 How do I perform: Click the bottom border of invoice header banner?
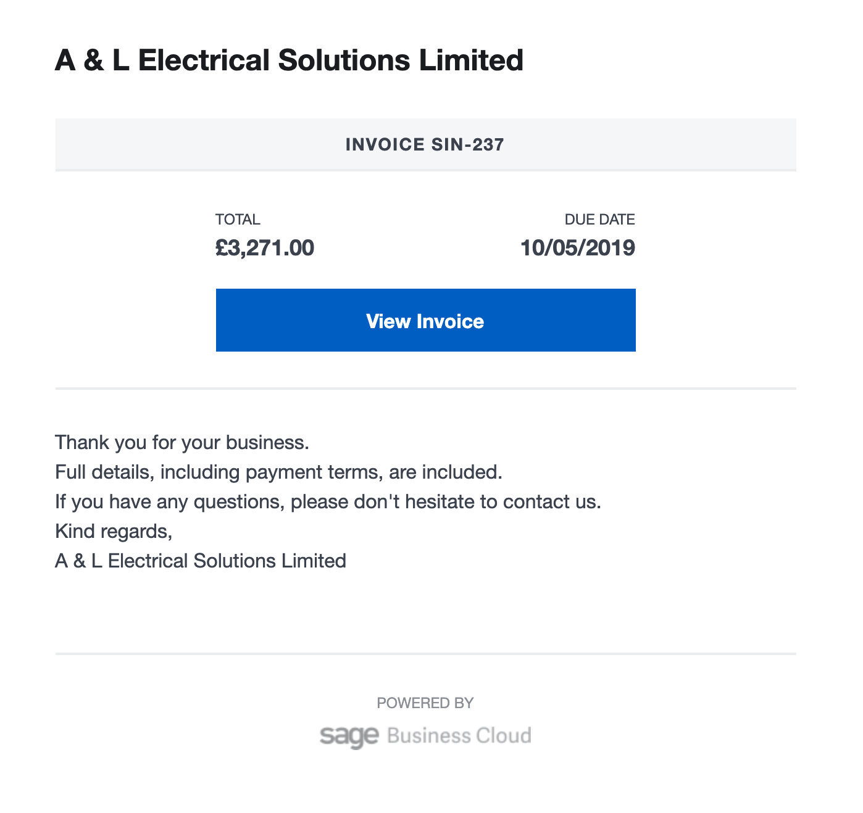[x=425, y=170]
